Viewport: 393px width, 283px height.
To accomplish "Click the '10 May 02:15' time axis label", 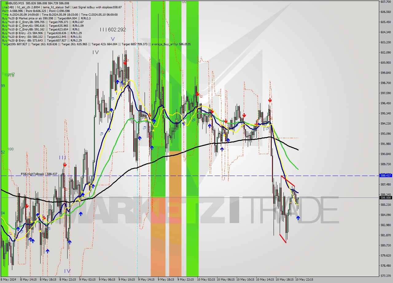I will click(x=206, y=280).
